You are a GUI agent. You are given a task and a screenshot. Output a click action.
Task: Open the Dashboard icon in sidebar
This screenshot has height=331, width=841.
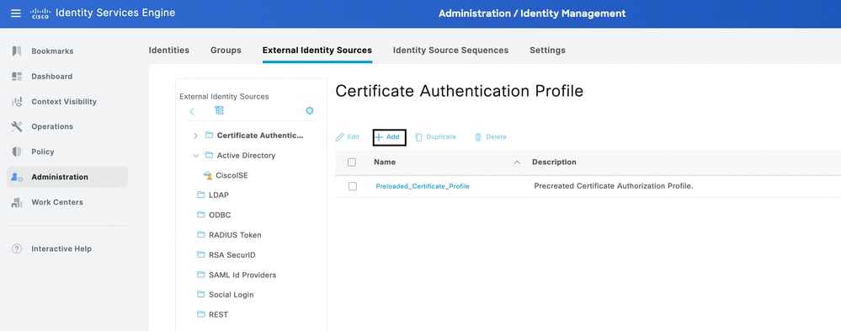(17, 76)
